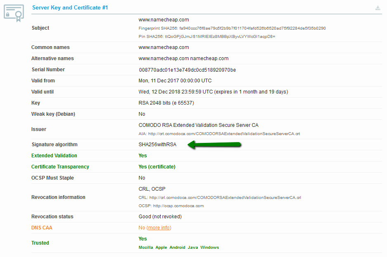The image size is (387, 257).
Task: Click the 'Revocation status' label
Action: click(x=52, y=217)
